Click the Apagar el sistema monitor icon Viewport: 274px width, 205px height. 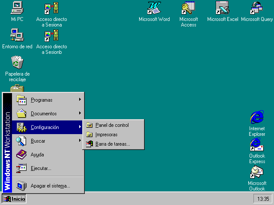pyautogui.click(x=21, y=186)
